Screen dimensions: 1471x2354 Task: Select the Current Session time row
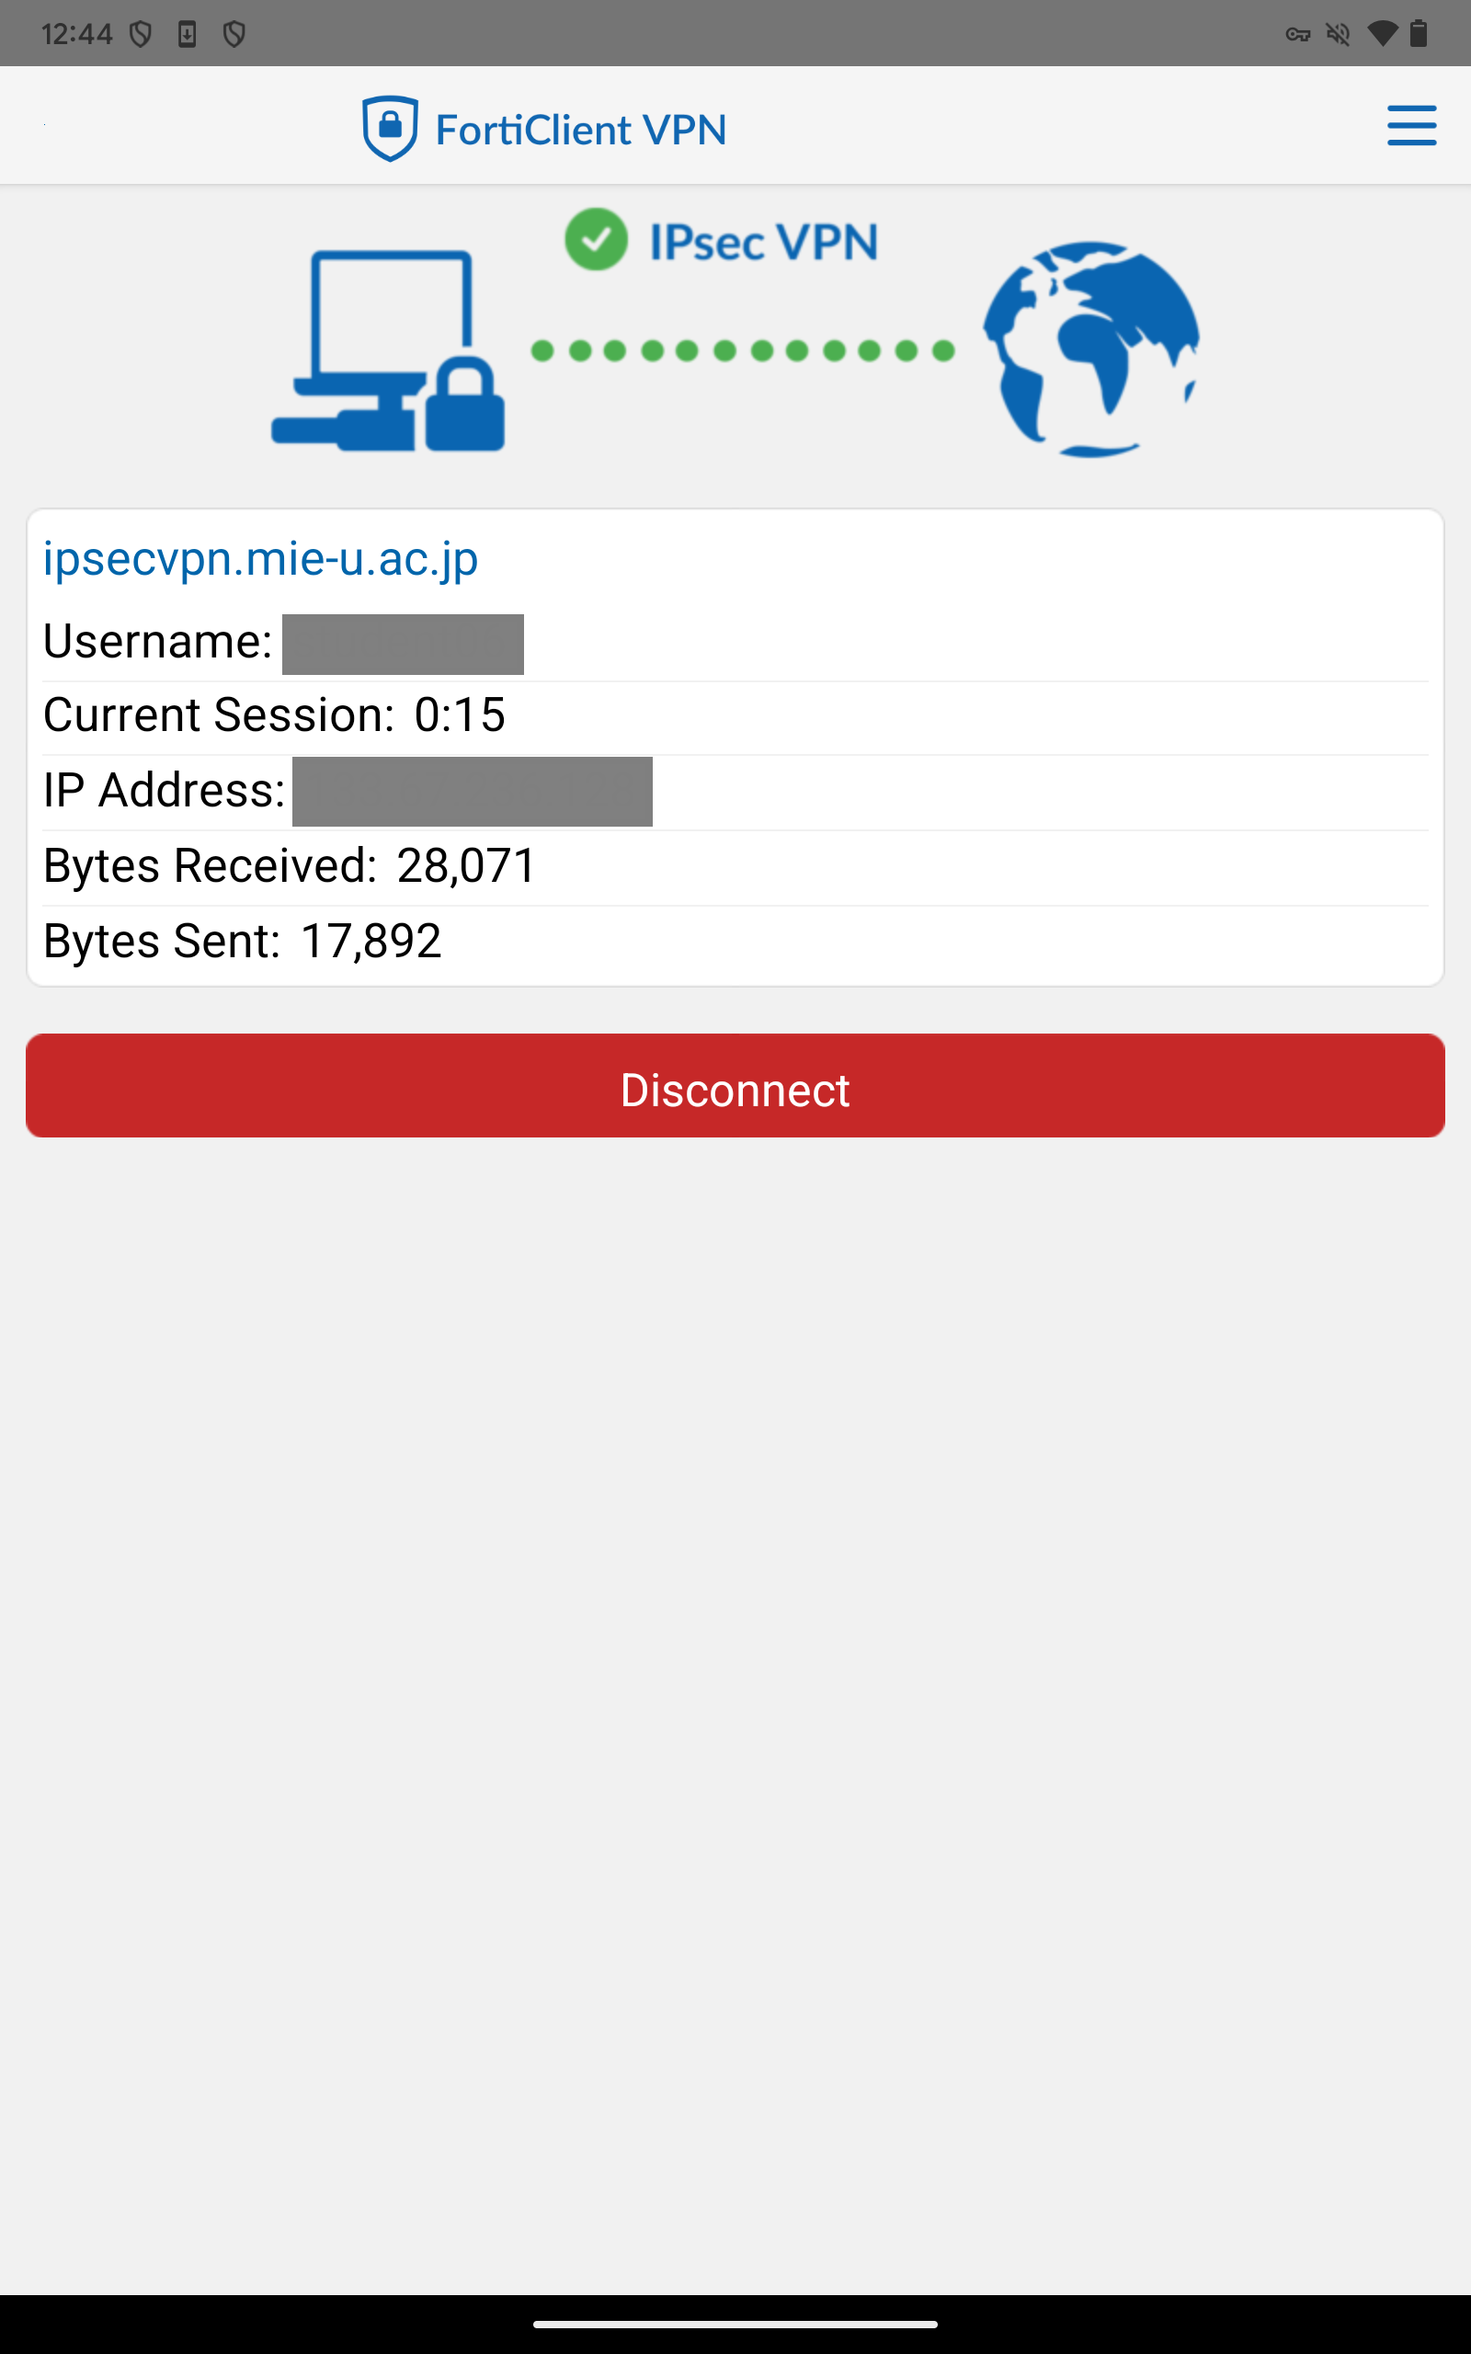click(274, 715)
